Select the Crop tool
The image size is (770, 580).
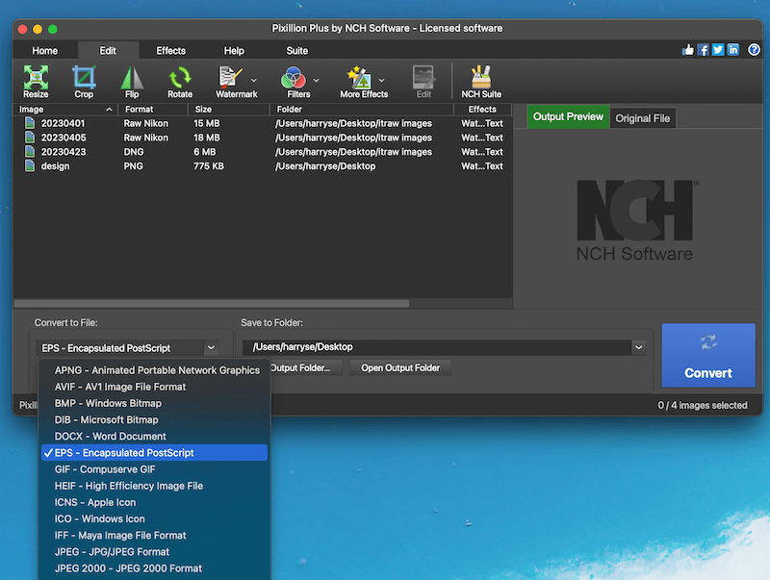pyautogui.click(x=84, y=82)
